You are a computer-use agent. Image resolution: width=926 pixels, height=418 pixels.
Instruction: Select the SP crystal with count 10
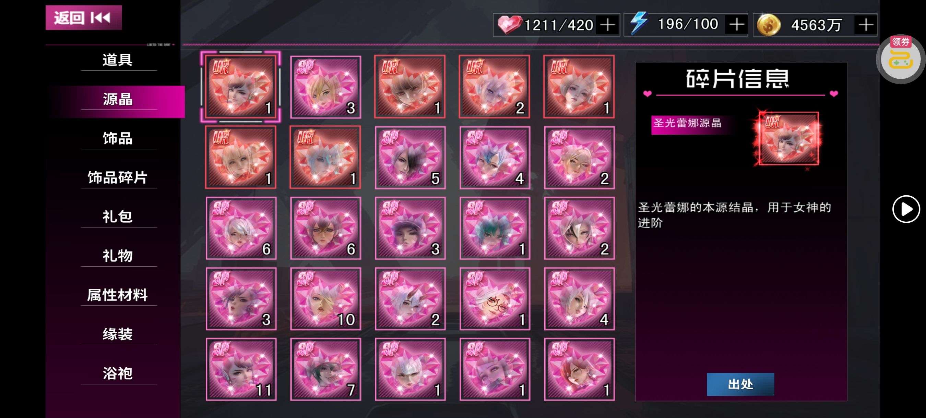pyautogui.click(x=326, y=299)
